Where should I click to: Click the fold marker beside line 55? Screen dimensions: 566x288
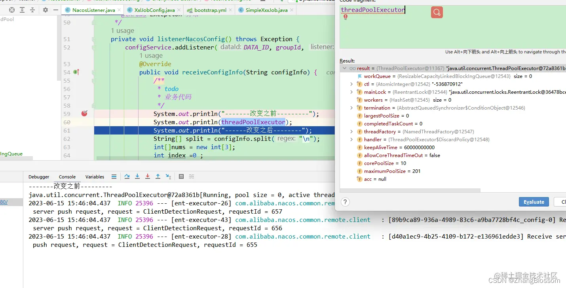pos(94,81)
